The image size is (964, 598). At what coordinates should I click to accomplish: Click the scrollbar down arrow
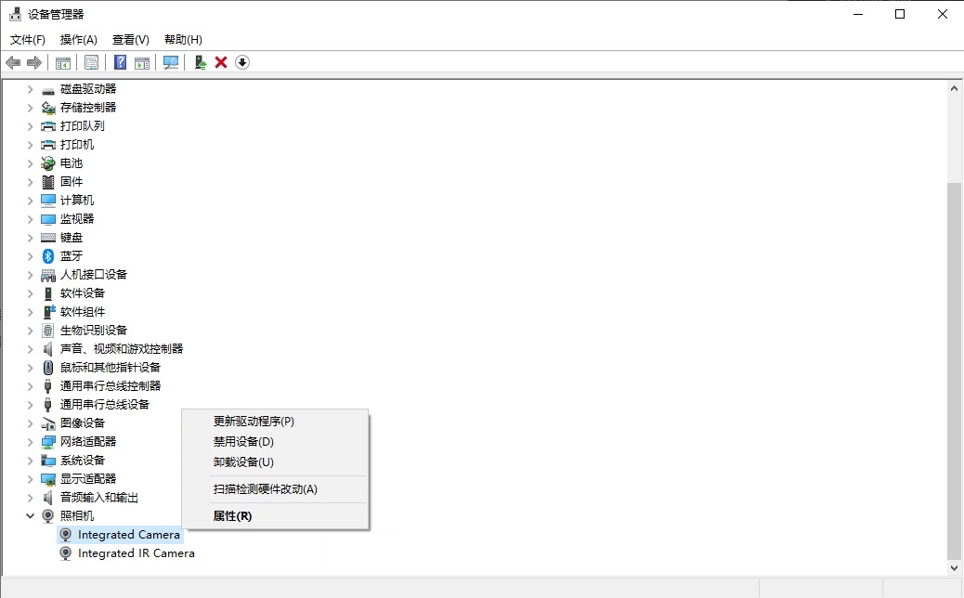click(x=954, y=566)
